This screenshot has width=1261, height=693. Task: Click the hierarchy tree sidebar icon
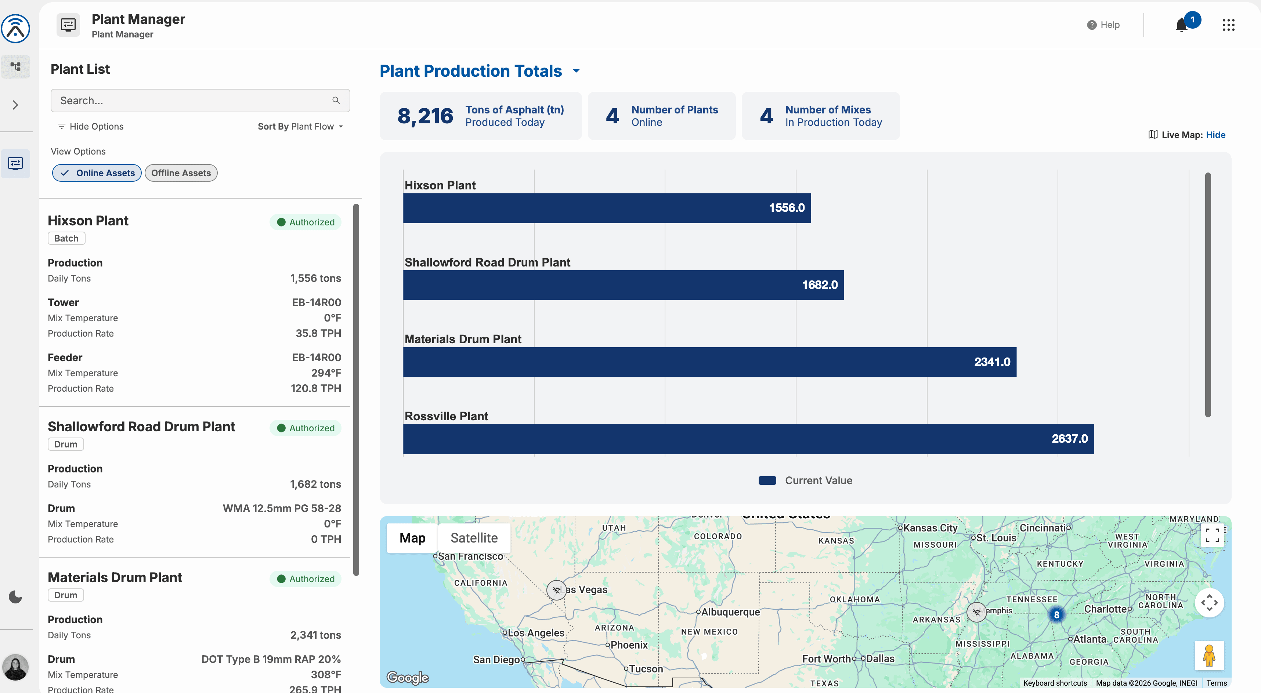(x=16, y=66)
